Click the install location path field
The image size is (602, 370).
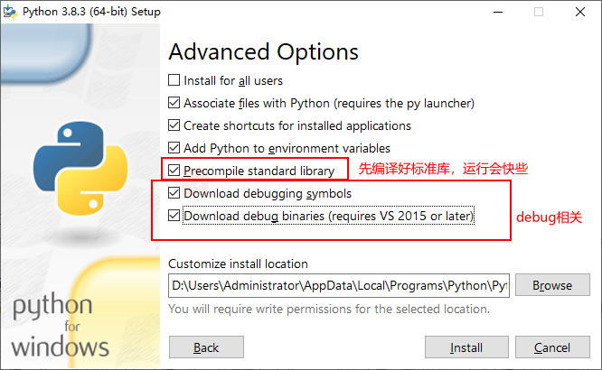[x=339, y=285]
